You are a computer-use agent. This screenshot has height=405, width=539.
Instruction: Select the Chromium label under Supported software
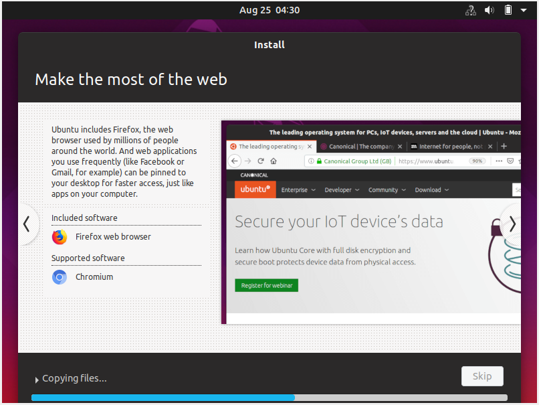click(94, 277)
